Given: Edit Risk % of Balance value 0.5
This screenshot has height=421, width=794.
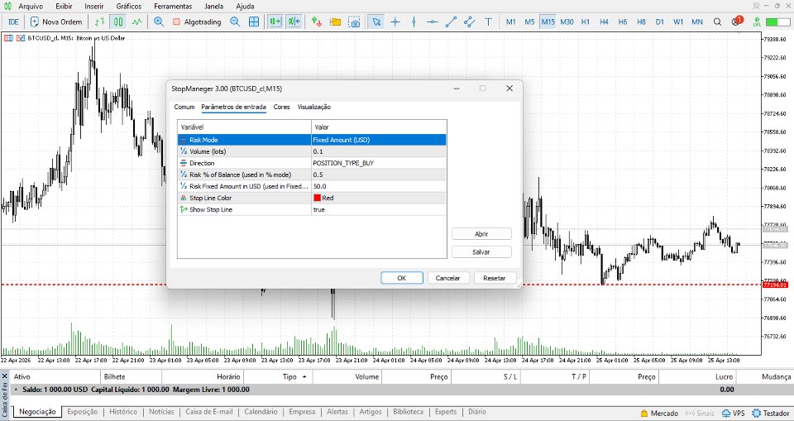Looking at the screenshot, I should point(379,175).
